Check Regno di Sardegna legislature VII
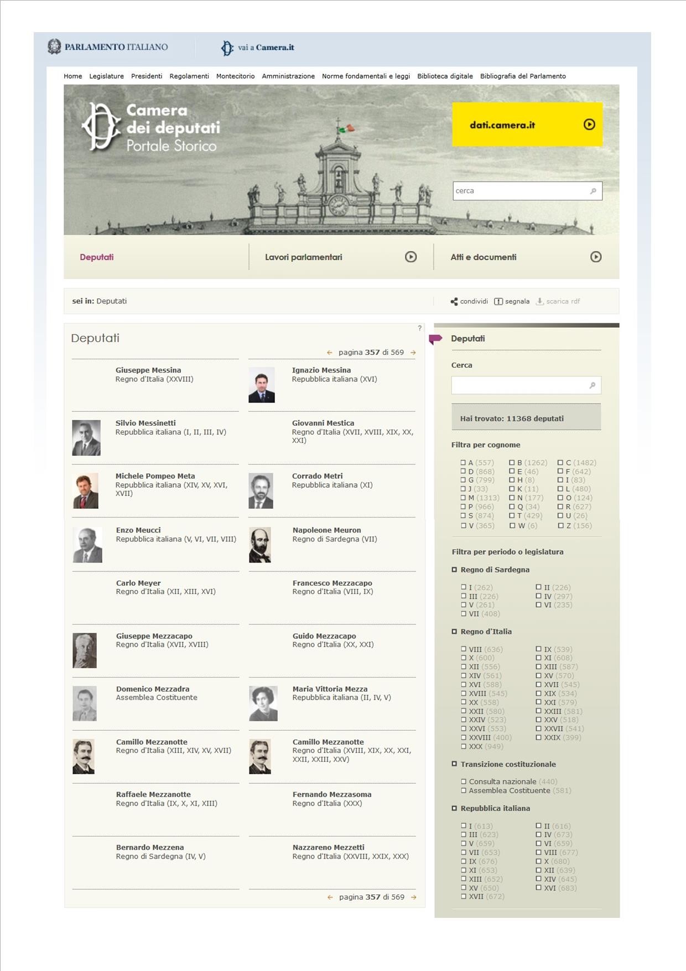 pyautogui.click(x=464, y=613)
